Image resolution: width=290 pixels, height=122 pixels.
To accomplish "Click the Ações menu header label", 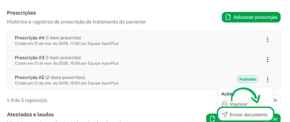I will click(x=228, y=94).
